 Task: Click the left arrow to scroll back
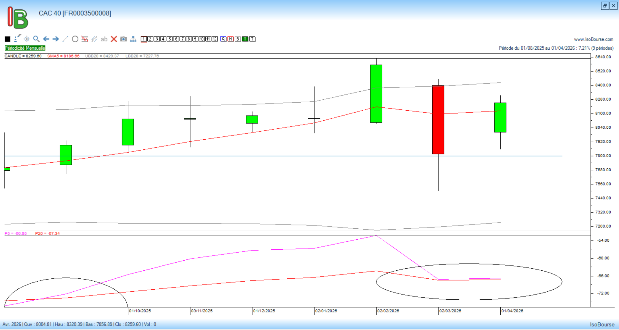46,39
